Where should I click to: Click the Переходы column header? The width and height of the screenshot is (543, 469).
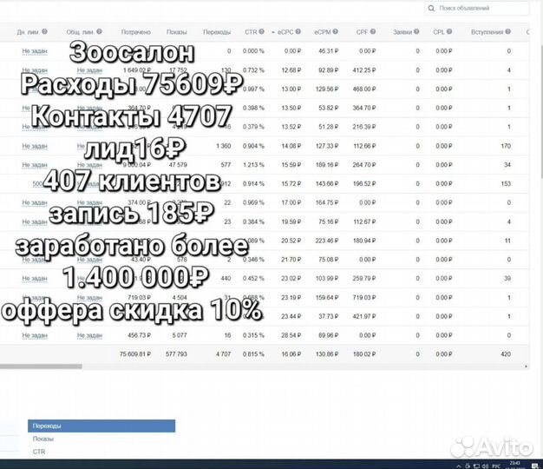coord(217,32)
